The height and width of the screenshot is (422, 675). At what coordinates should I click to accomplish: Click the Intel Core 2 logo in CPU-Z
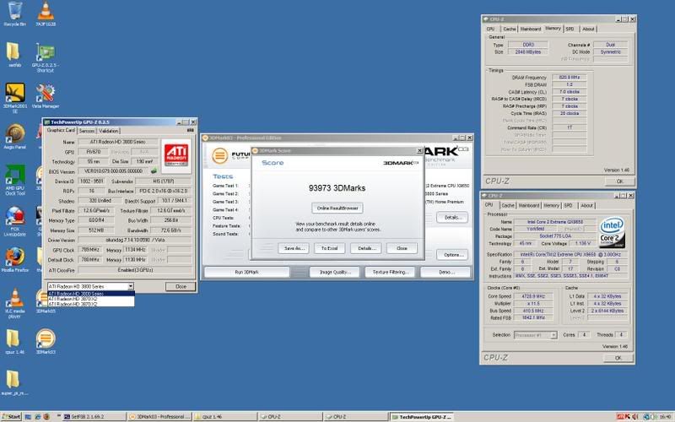click(x=612, y=233)
